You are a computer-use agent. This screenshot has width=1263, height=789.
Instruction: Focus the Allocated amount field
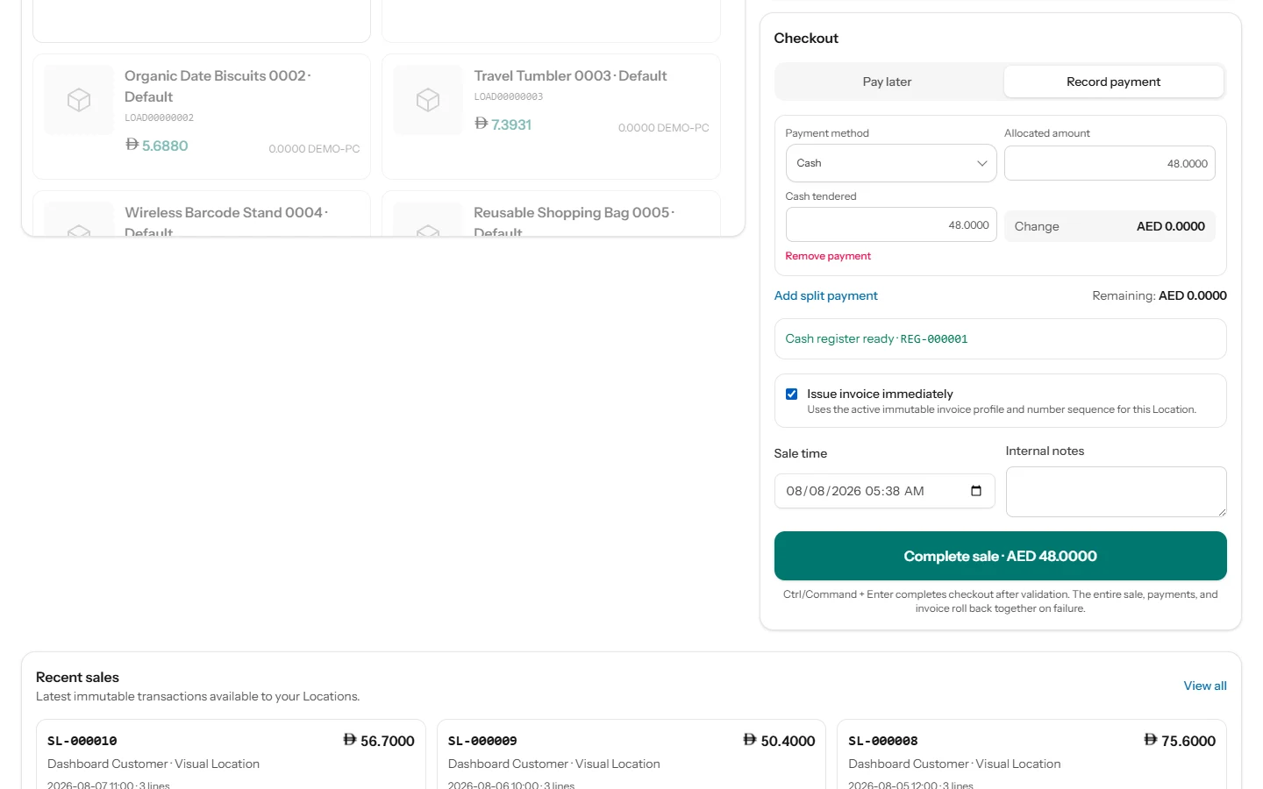1110,163
